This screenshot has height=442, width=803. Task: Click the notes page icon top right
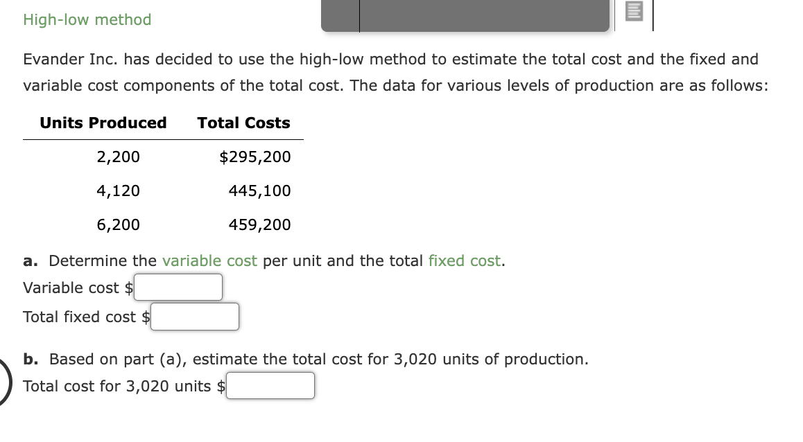click(635, 12)
